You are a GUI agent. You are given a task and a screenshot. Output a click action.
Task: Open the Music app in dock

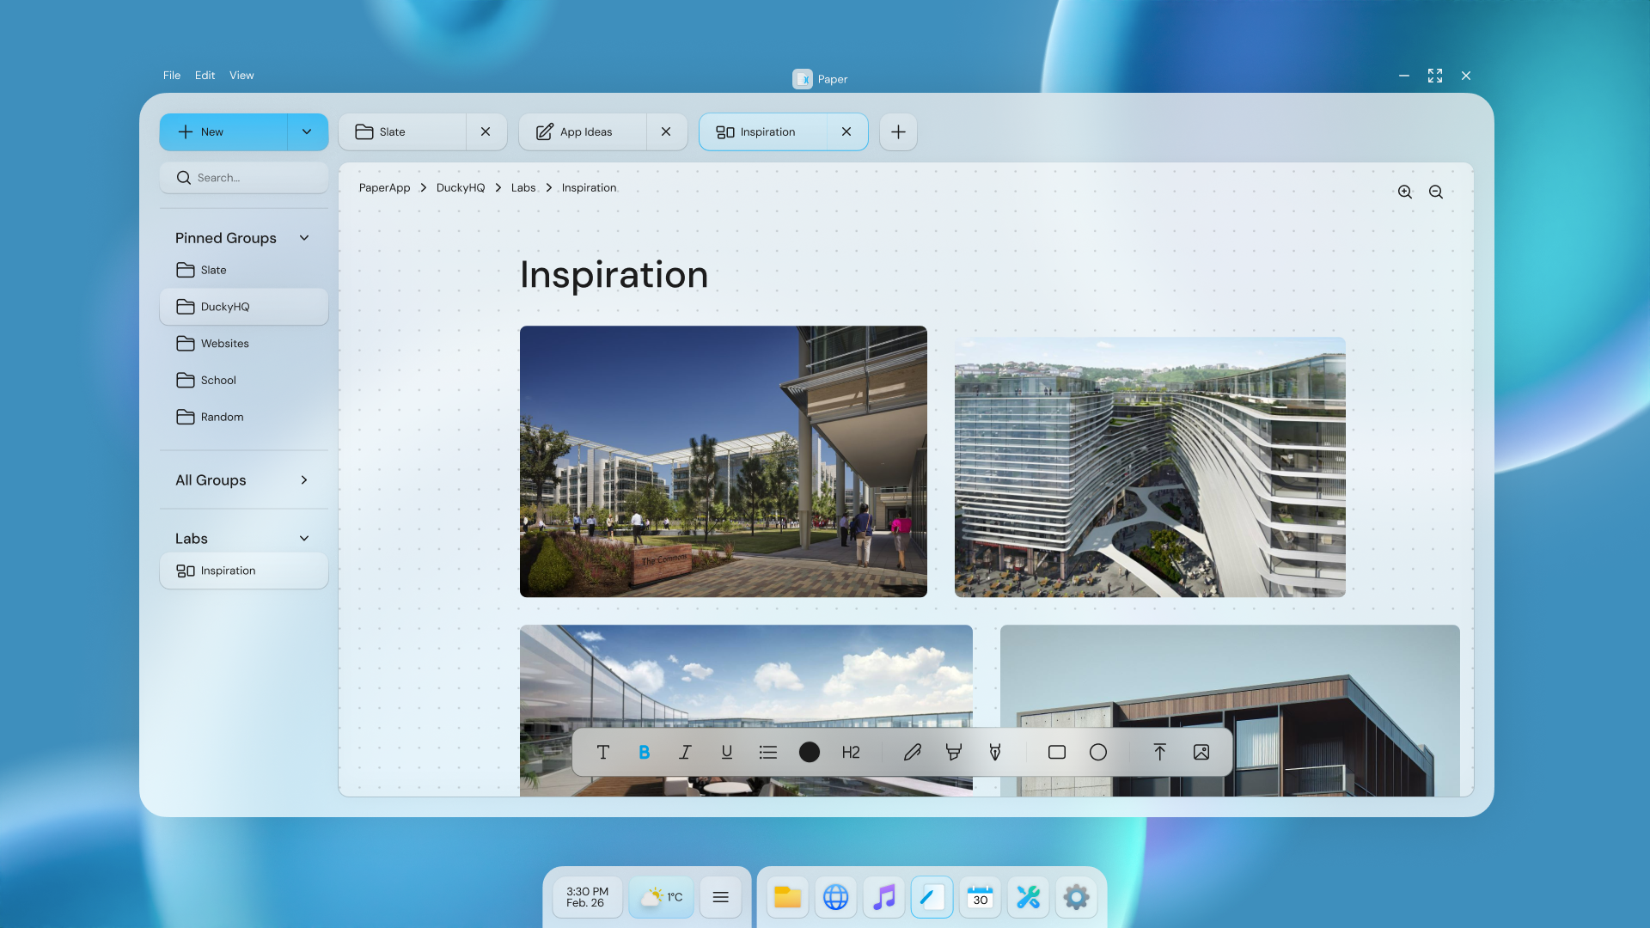point(884,898)
